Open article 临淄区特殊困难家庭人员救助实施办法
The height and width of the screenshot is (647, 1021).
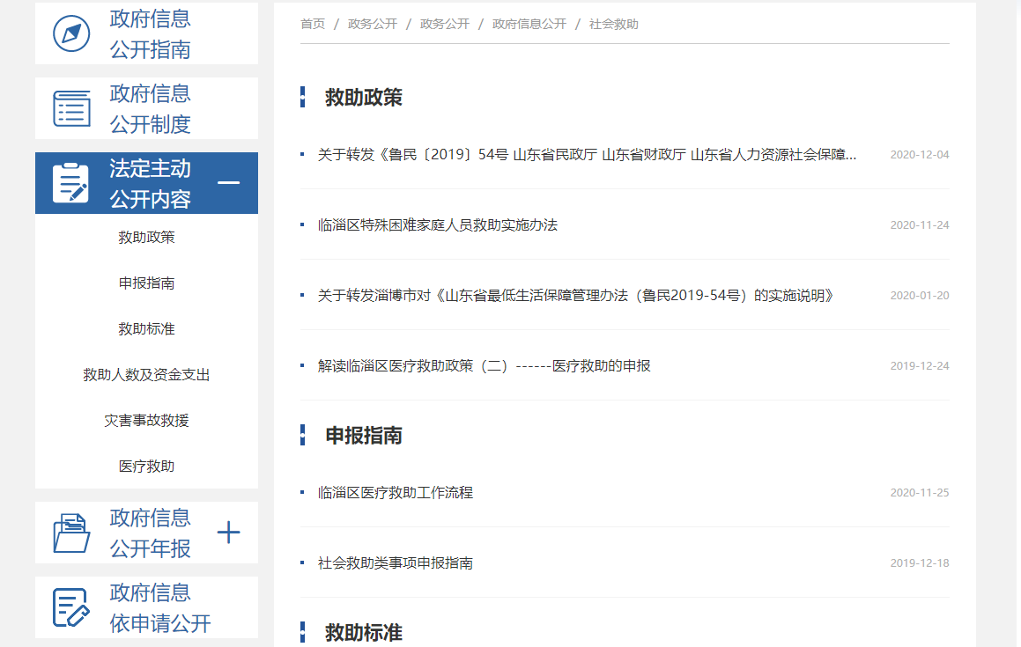[x=437, y=225]
